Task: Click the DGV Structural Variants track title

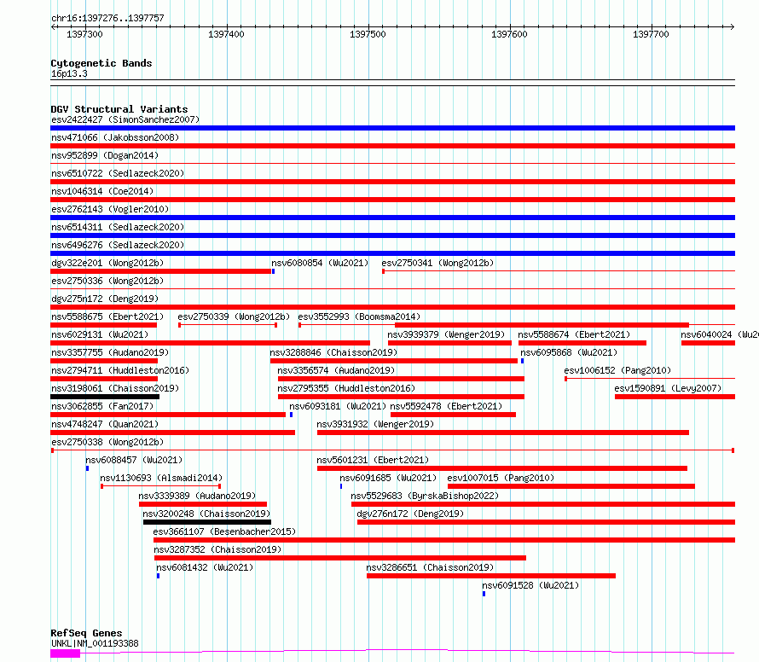Action: click(119, 109)
